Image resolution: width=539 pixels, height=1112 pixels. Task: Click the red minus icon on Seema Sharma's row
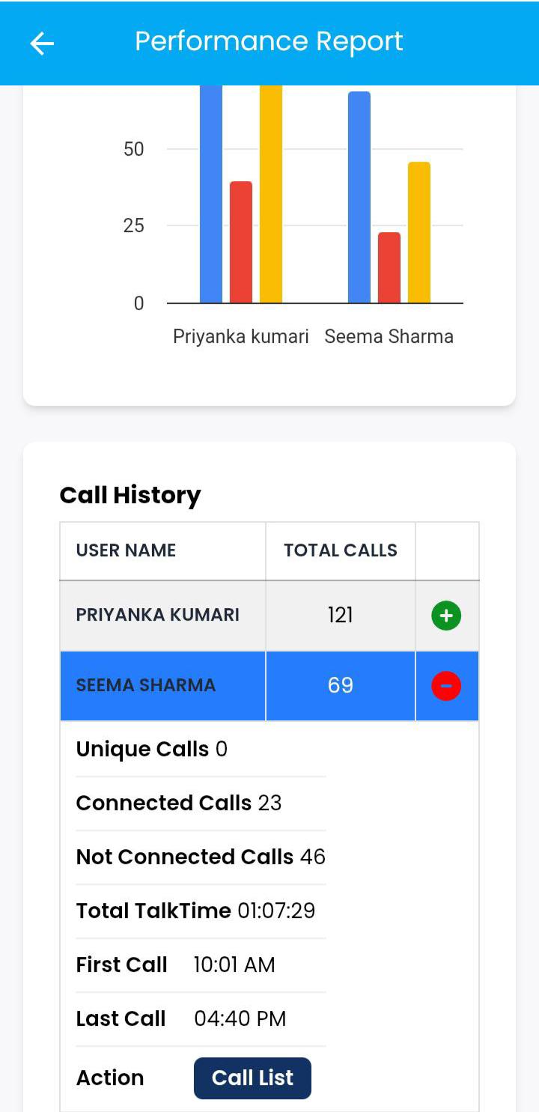(x=447, y=685)
